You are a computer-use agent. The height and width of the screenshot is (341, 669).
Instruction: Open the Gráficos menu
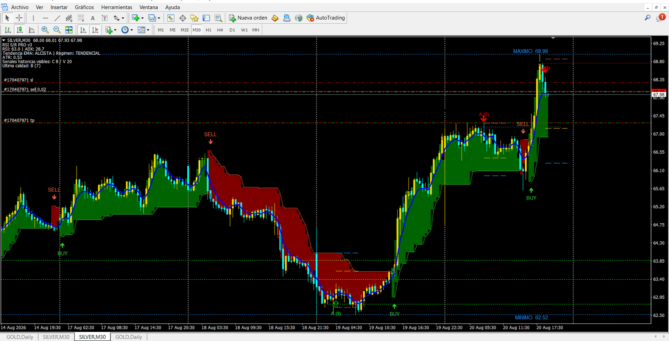[x=84, y=7]
